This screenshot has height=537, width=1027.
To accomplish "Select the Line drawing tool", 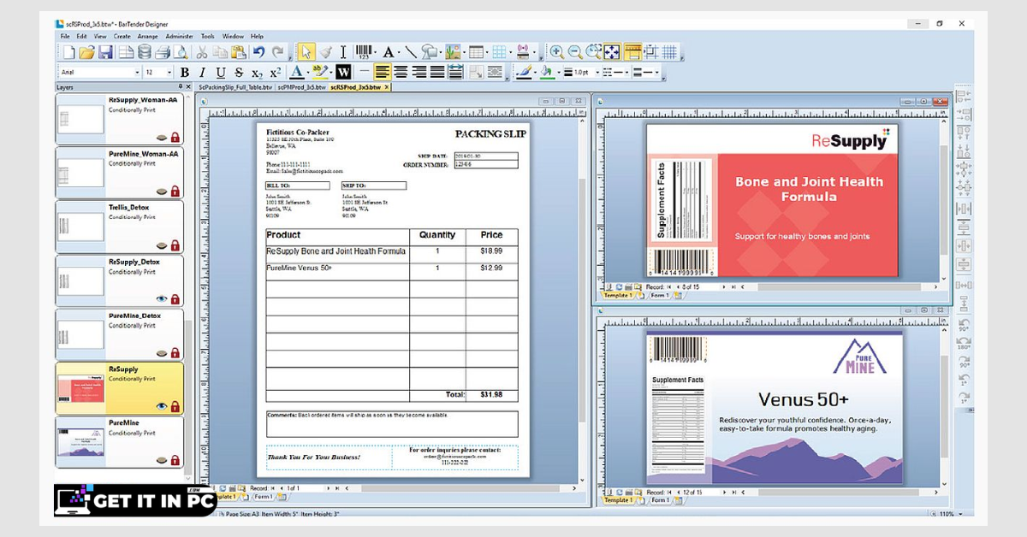I will 411,52.
